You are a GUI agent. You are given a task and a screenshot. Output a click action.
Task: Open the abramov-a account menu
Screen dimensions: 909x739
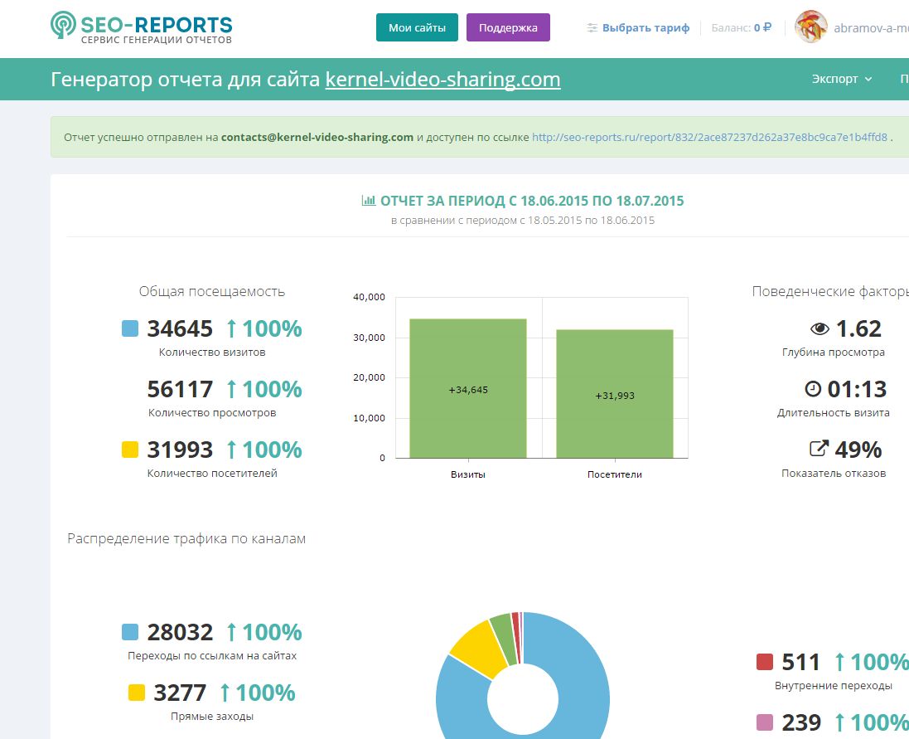click(x=871, y=28)
